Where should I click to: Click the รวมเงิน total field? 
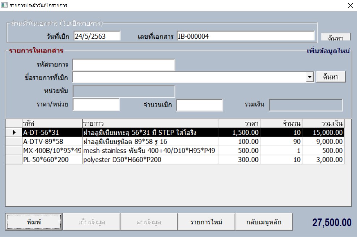[x=306, y=105]
